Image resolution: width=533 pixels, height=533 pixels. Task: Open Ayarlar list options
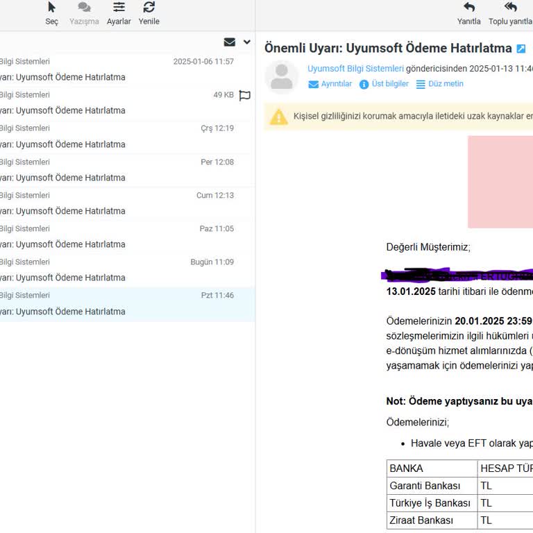119,14
